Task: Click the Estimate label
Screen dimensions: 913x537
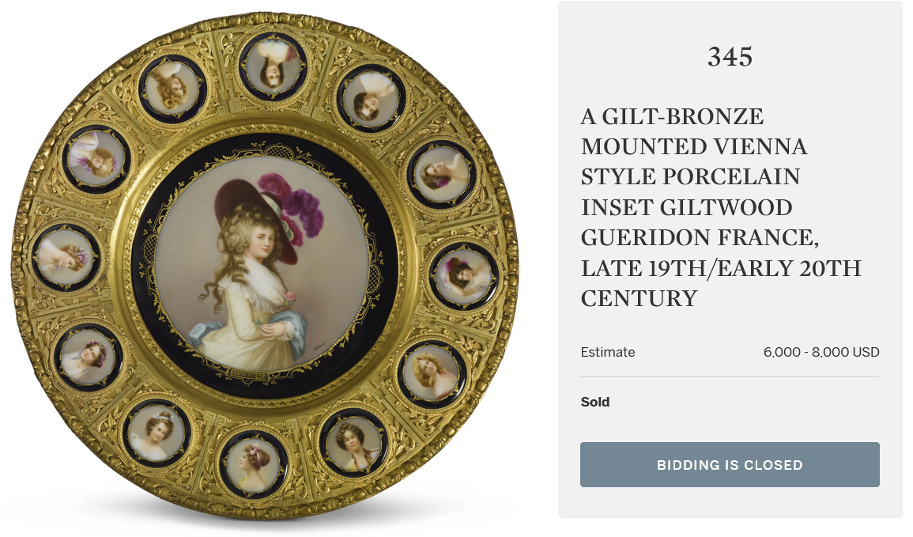Action: click(x=608, y=353)
